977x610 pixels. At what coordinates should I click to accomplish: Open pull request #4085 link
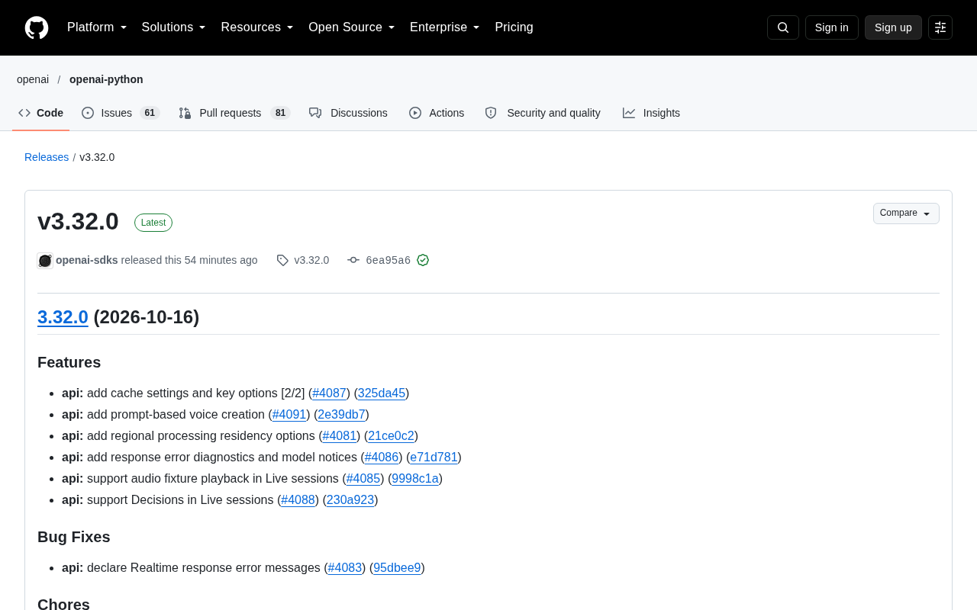(x=363, y=479)
